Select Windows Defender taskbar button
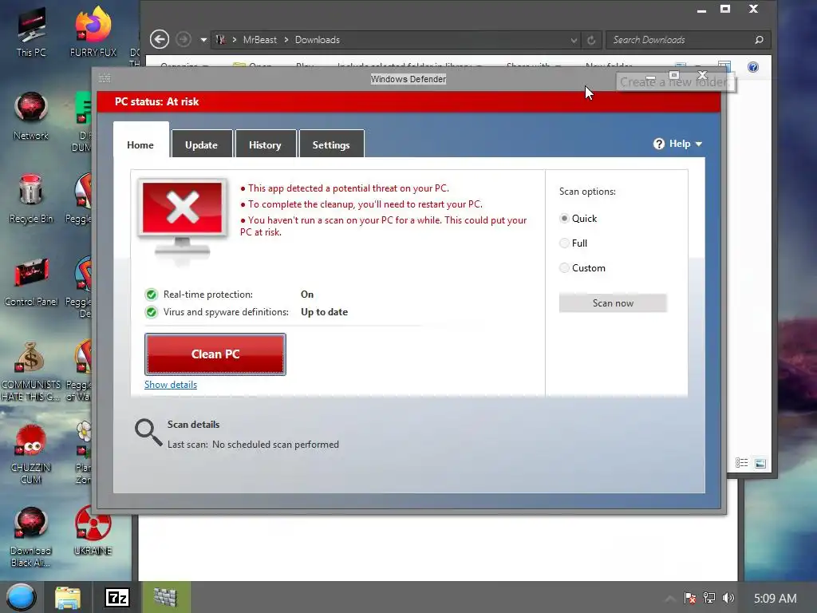817x613 pixels. click(166, 597)
